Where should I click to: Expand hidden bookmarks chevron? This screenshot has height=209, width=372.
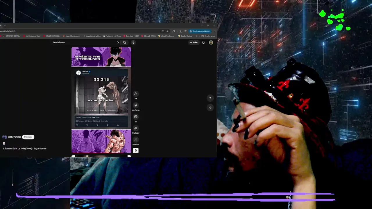[196, 36]
